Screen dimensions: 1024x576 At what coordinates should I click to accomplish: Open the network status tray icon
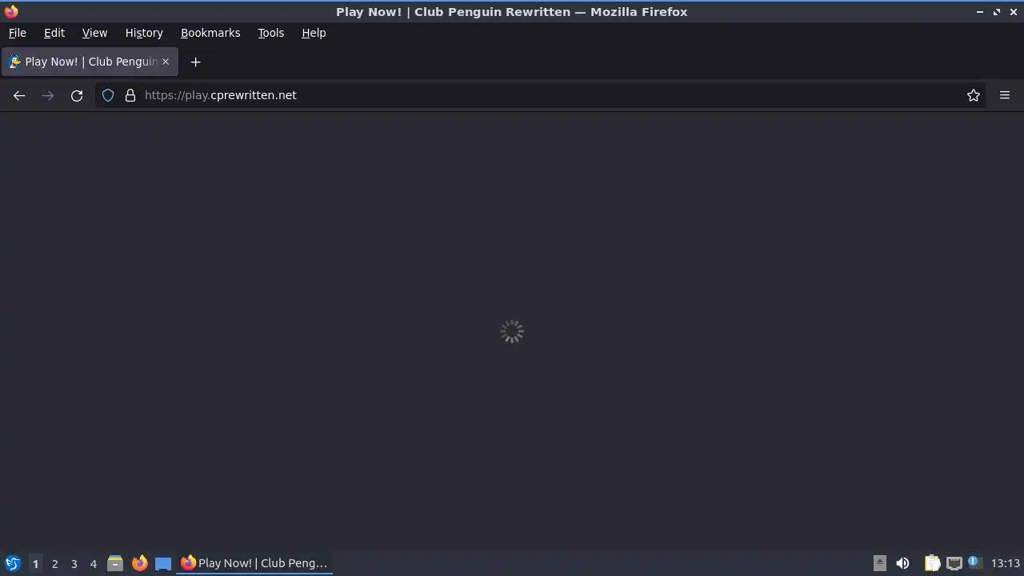point(954,563)
